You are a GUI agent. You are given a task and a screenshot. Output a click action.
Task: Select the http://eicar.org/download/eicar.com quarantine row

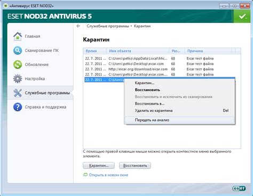tap(160, 69)
